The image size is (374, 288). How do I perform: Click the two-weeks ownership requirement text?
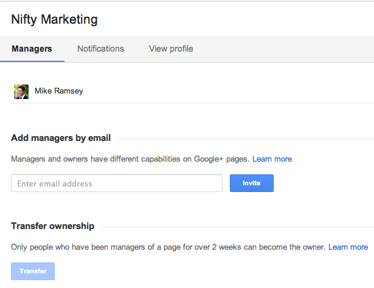coord(168,247)
